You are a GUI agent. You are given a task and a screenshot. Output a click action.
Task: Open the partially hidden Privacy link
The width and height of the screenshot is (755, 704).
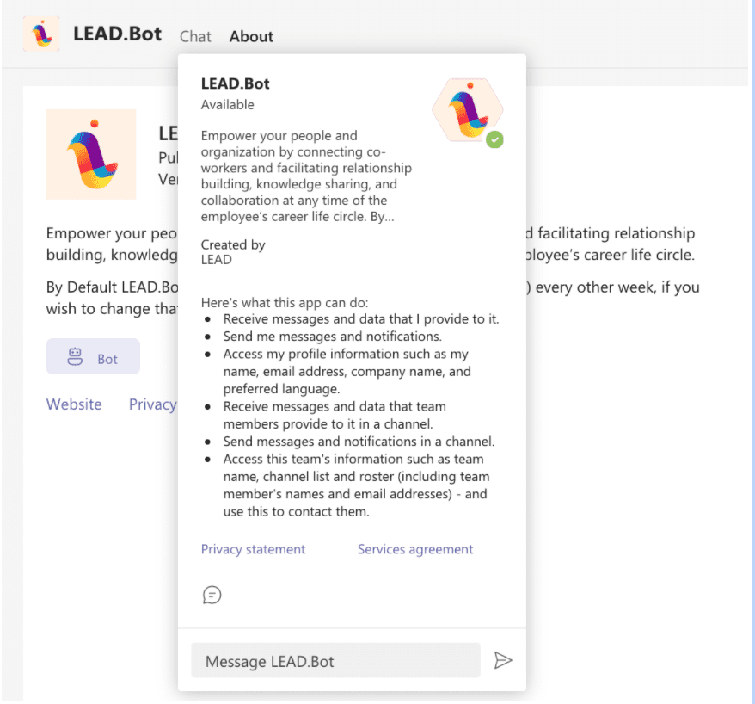153,404
